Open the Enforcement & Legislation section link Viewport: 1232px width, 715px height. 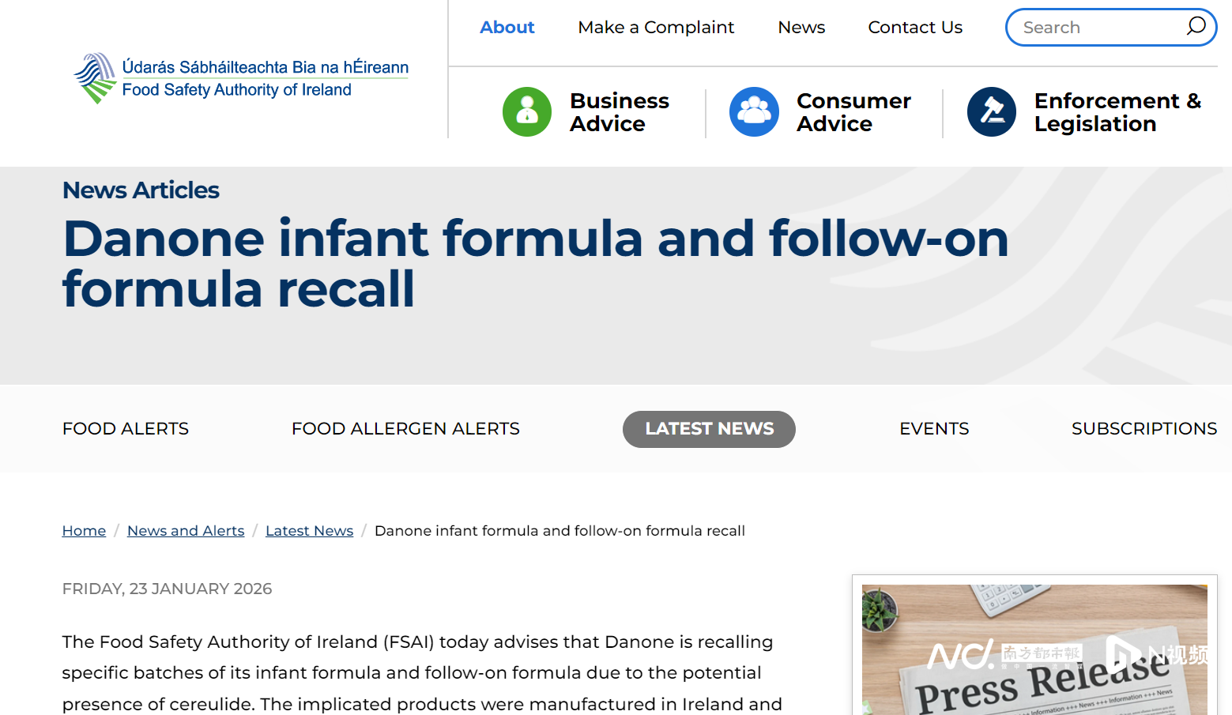tap(1117, 112)
